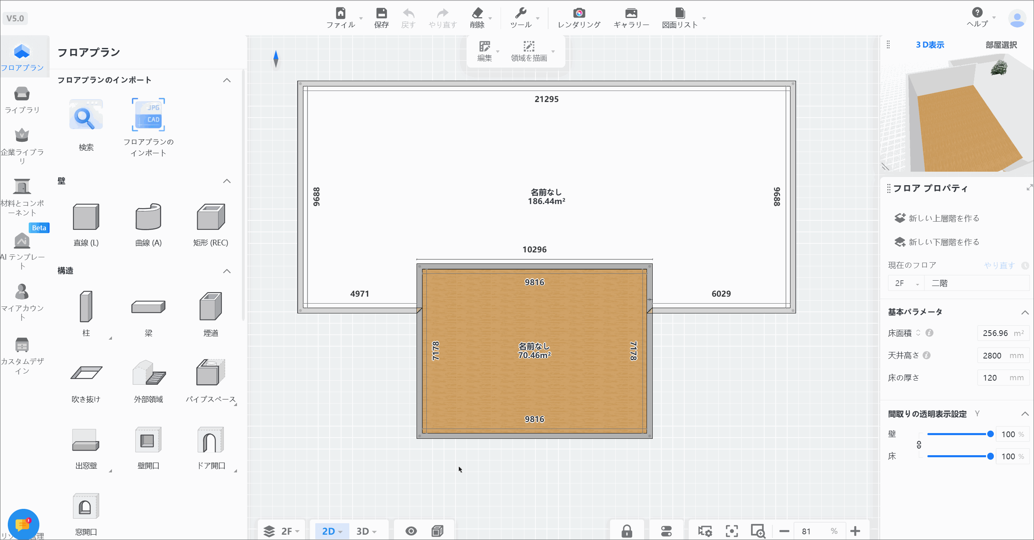The height and width of the screenshot is (540, 1034).
Task: Click the 部屋選択 button
Action: pyautogui.click(x=1001, y=45)
